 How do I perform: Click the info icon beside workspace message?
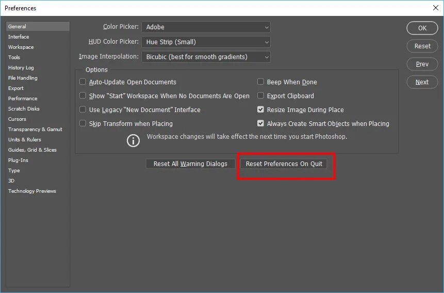point(133,140)
